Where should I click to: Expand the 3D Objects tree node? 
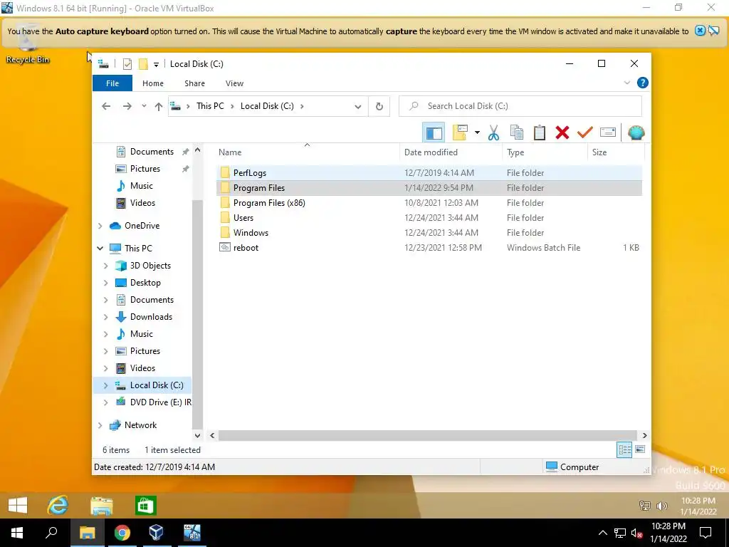105,266
